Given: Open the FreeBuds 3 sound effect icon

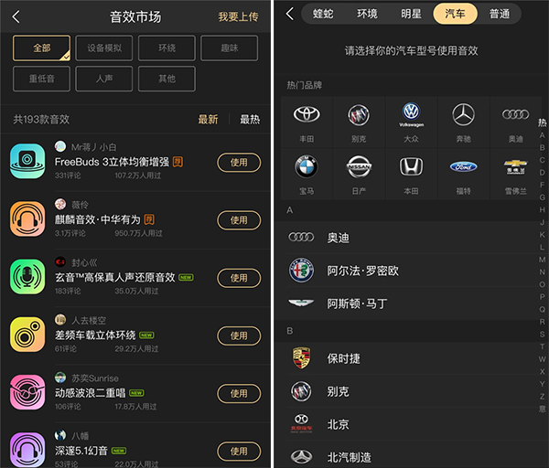Looking at the screenshot, I should [27, 161].
